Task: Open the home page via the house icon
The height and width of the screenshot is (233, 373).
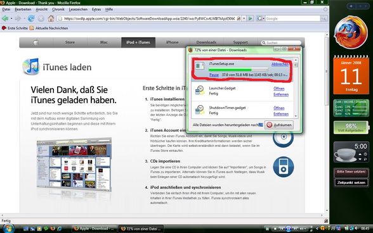Action: [51, 18]
